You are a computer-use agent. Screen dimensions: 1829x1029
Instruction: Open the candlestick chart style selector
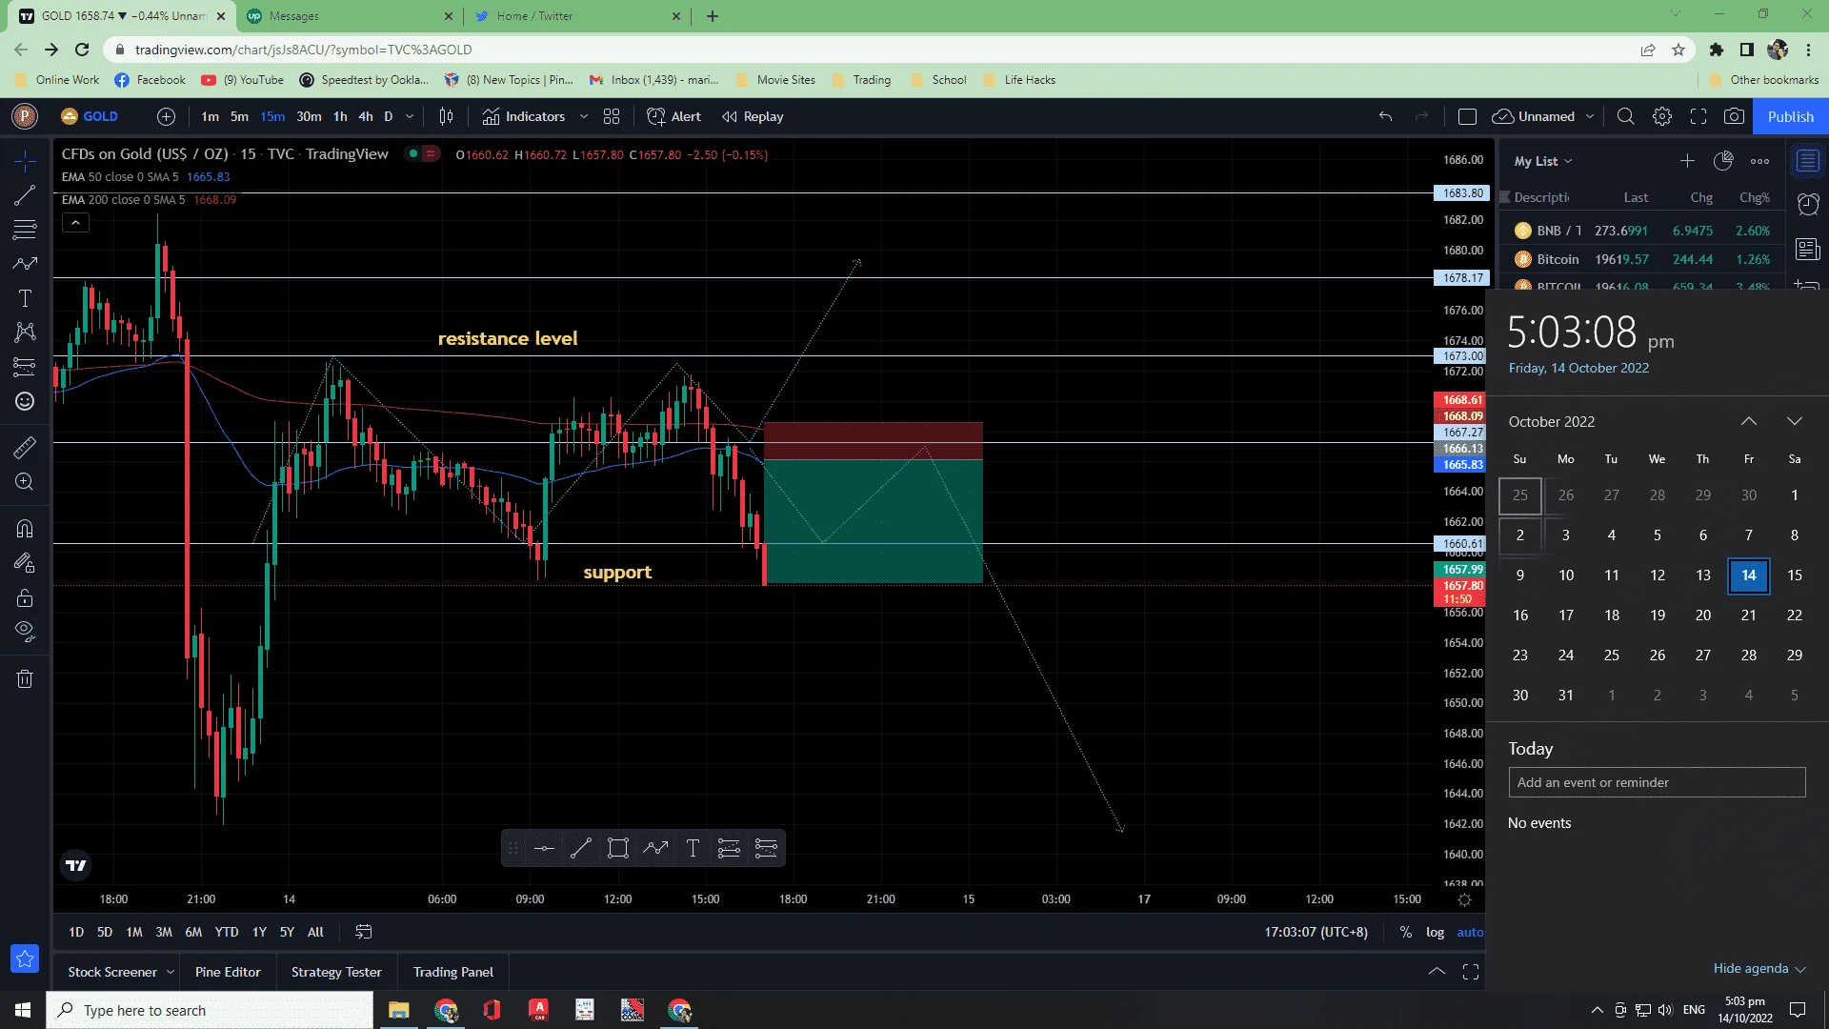click(x=446, y=116)
